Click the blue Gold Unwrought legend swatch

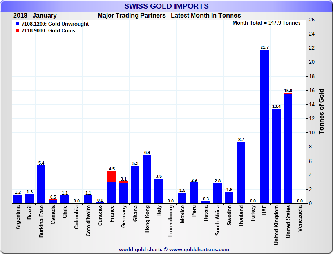(18, 24)
